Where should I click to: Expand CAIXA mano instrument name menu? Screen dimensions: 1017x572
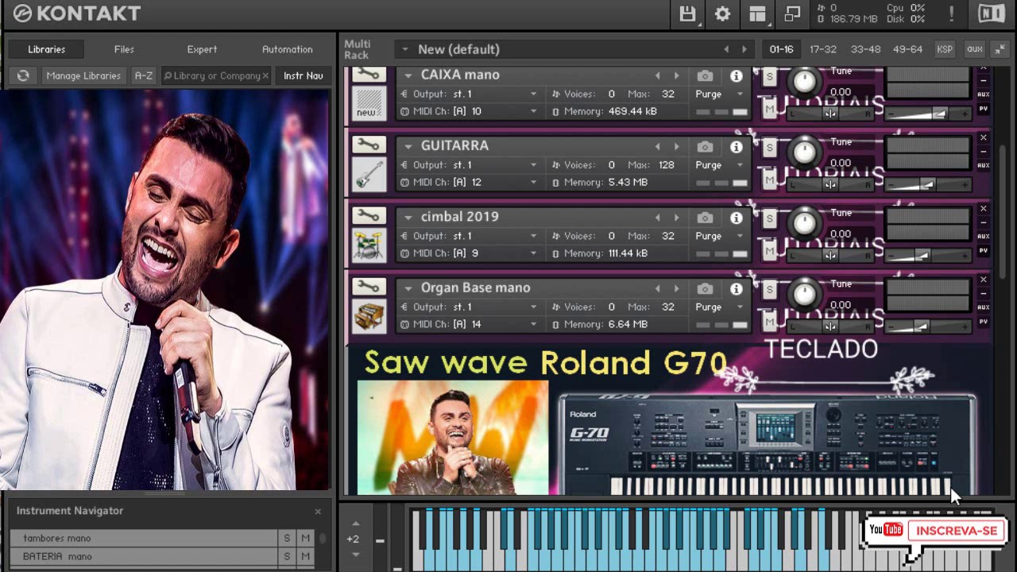(408, 75)
